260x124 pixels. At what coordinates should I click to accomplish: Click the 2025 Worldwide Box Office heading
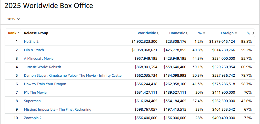(49, 6)
